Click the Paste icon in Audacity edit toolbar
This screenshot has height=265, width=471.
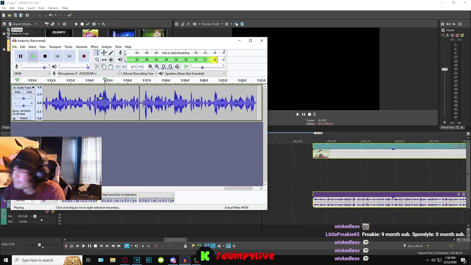(110, 67)
